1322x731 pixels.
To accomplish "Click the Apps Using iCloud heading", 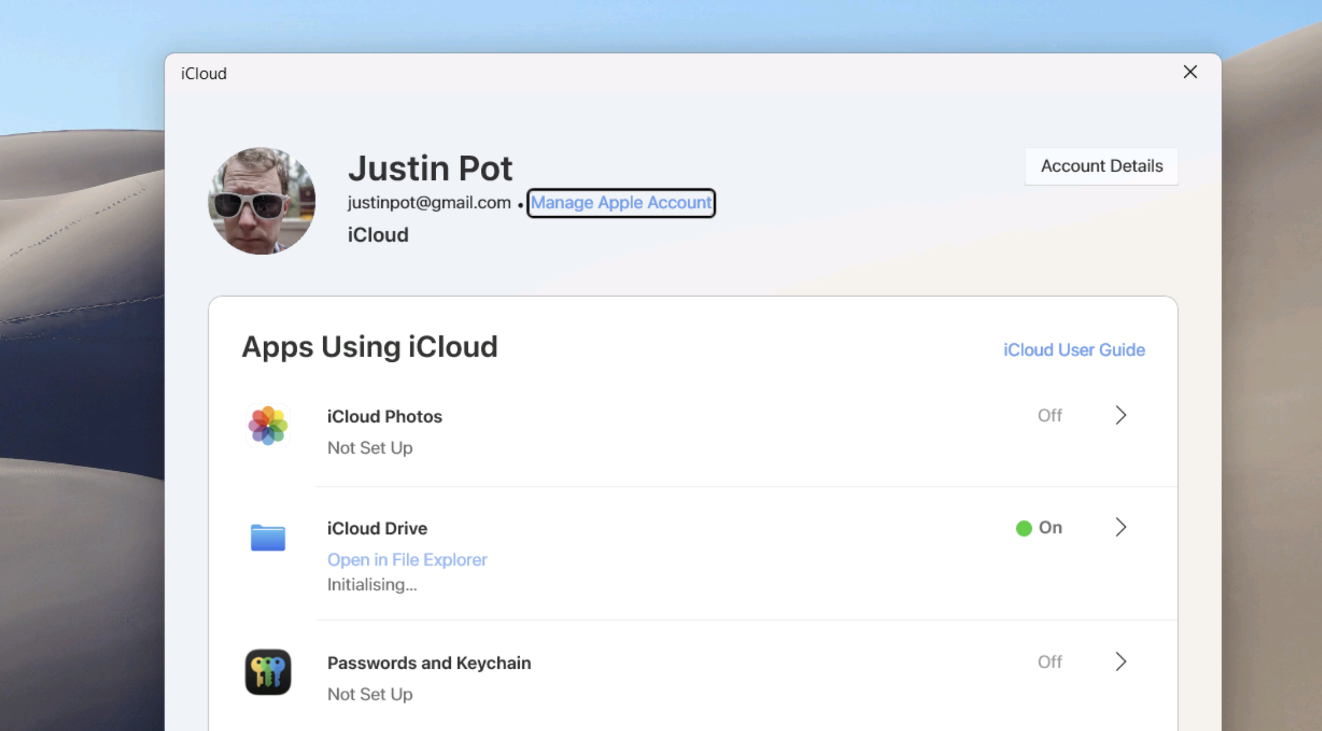I will [x=369, y=347].
